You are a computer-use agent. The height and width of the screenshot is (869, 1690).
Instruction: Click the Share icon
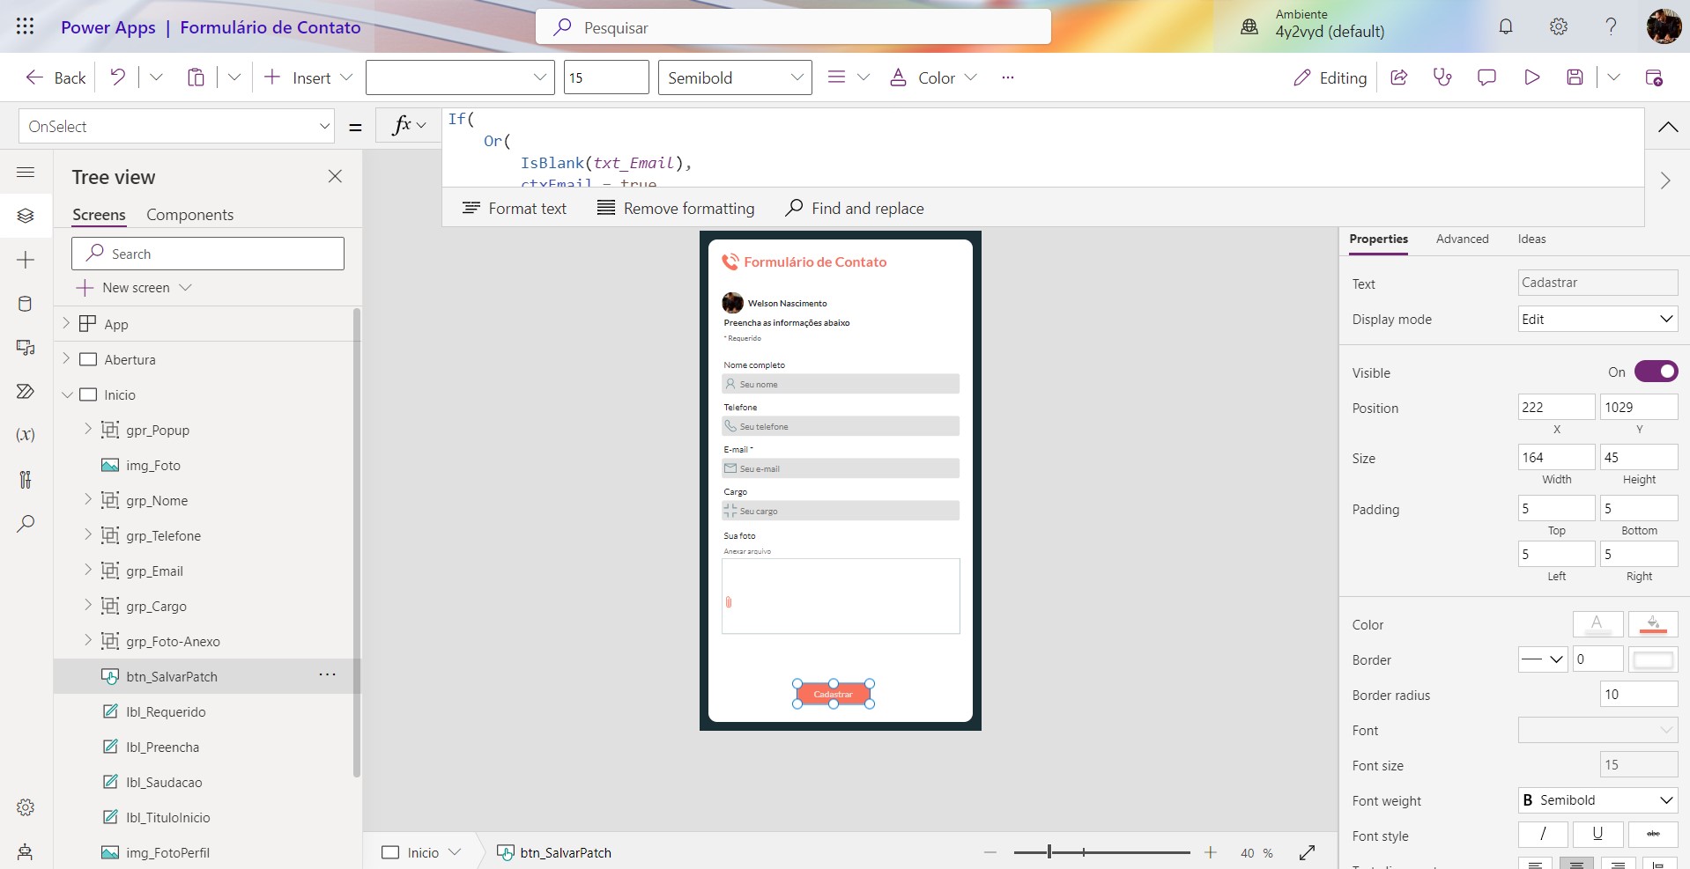tap(1398, 77)
